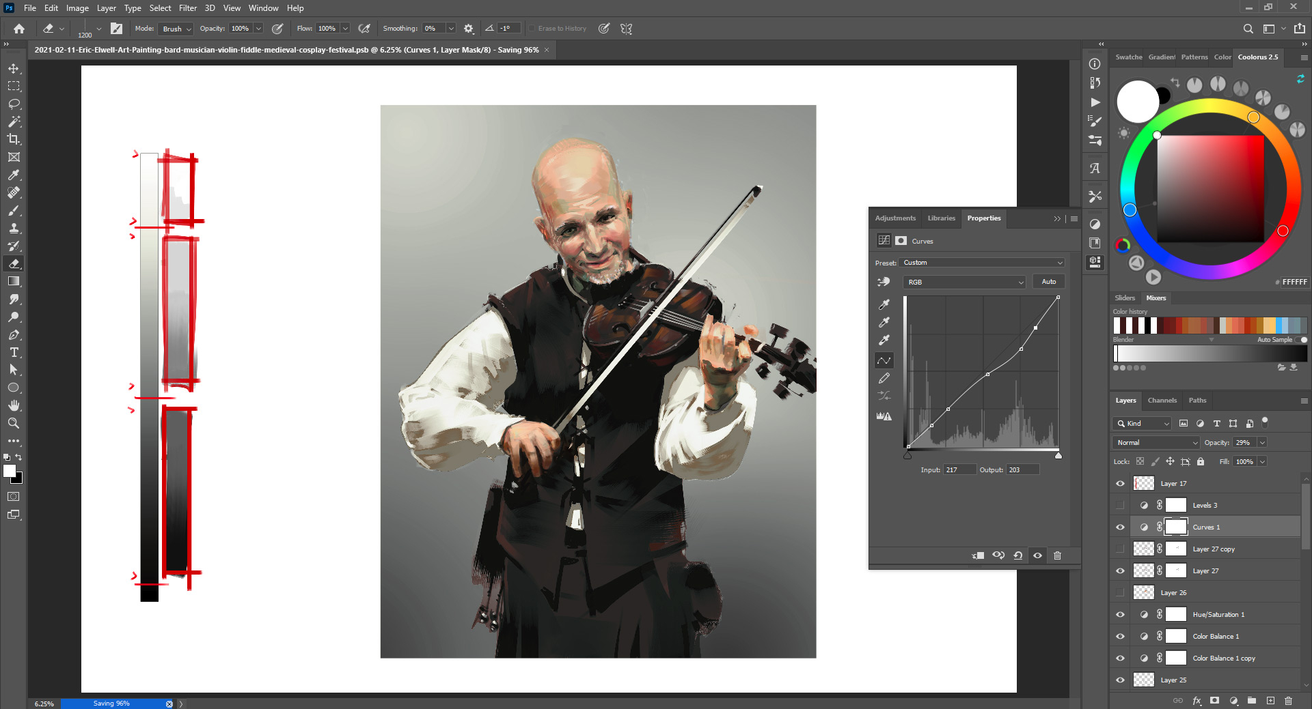Open the RGB channel dropdown

tap(964, 282)
